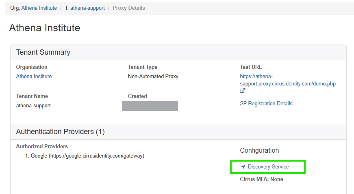This screenshot has height=194, width=354.
Task: Select the Google gateway provider entry
Action: coord(87,156)
